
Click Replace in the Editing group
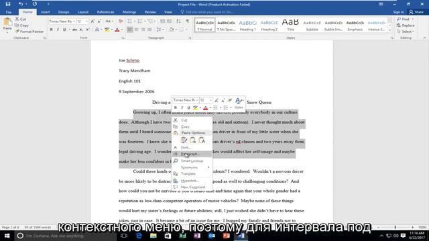coord(406,25)
